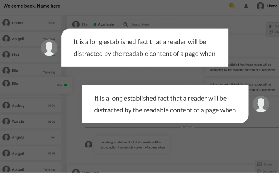Click Lisa's avatar in the contact list

(6, 55)
